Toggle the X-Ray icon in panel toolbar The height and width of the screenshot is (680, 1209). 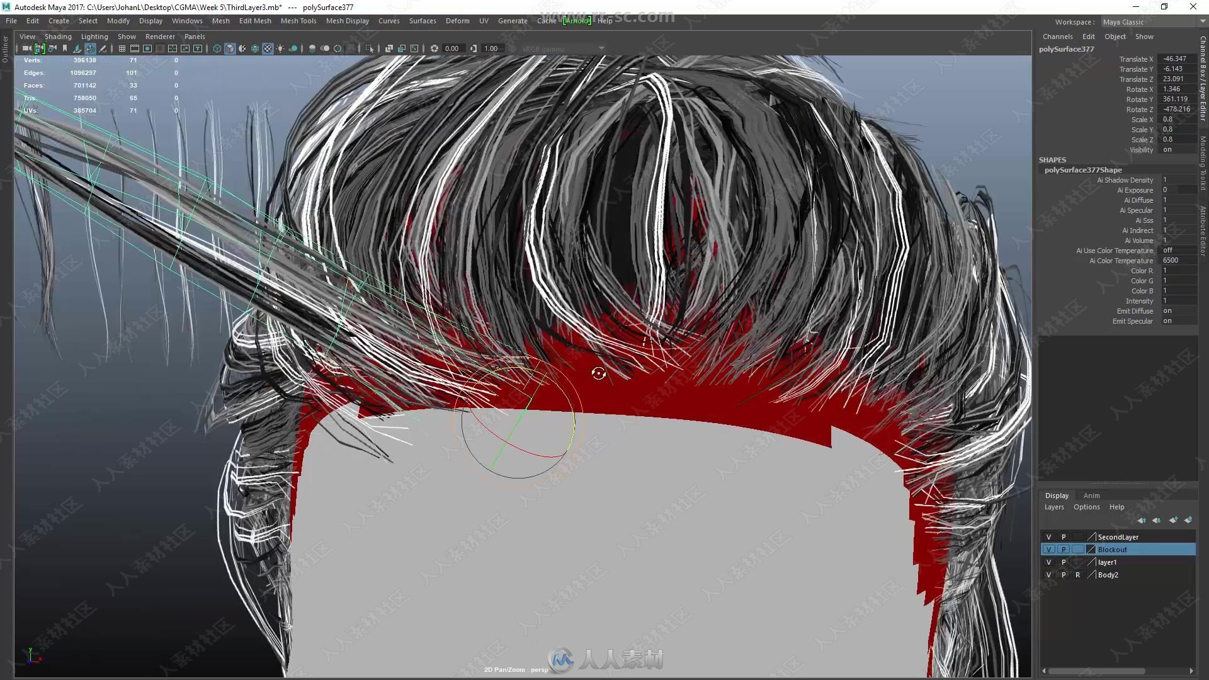[389, 48]
